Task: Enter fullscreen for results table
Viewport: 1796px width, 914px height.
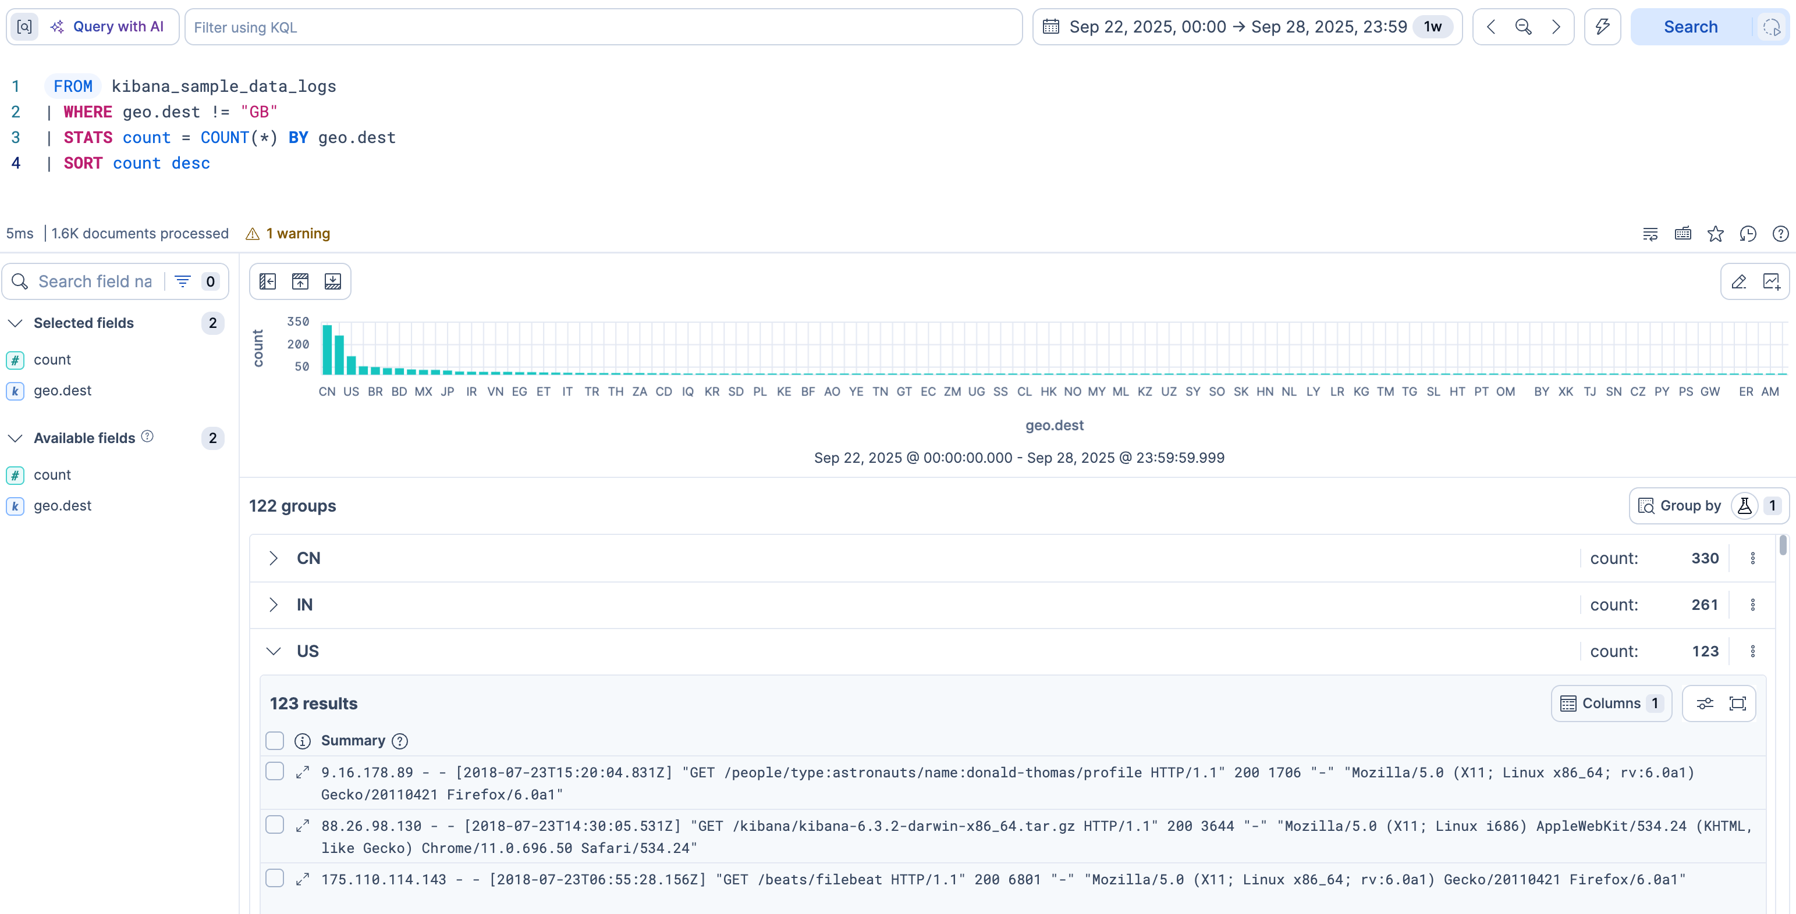Action: pyautogui.click(x=1737, y=704)
